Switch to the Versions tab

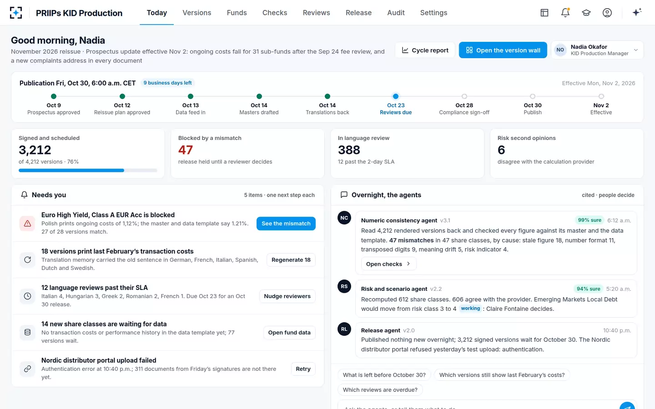point(197,13)
